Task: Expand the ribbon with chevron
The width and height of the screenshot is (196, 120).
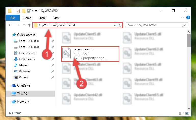Action: (x=182, y=18)
